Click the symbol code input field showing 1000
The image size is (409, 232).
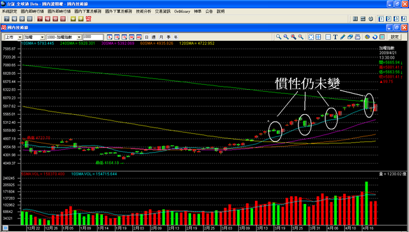click(93, 37)
